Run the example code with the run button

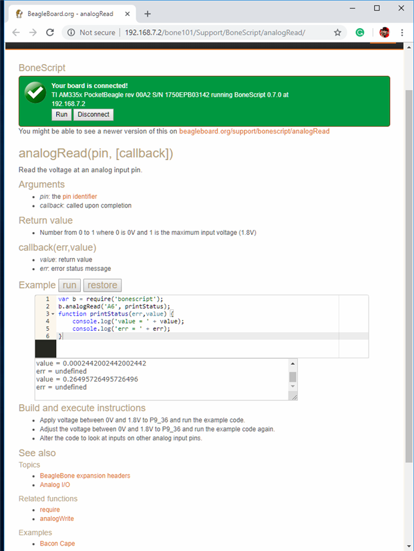69,285
